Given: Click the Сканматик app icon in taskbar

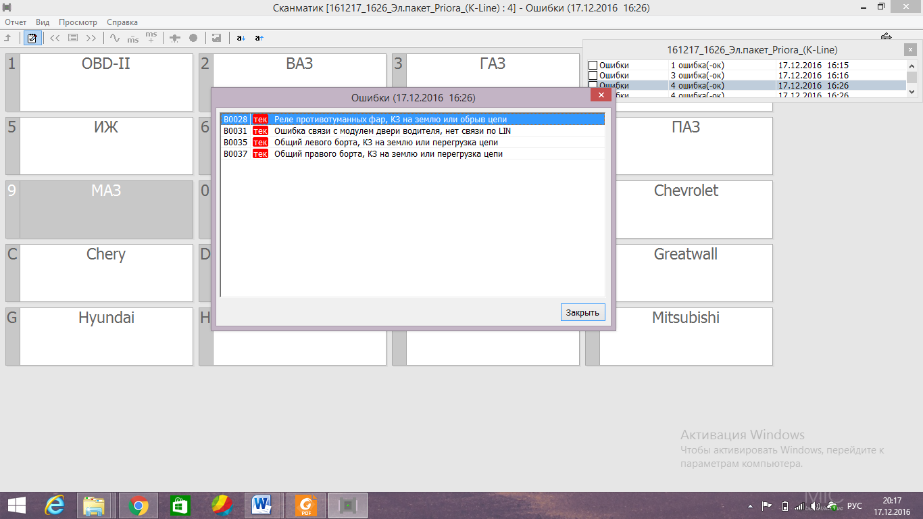Looking at the screenshot, I should [348, 505].
